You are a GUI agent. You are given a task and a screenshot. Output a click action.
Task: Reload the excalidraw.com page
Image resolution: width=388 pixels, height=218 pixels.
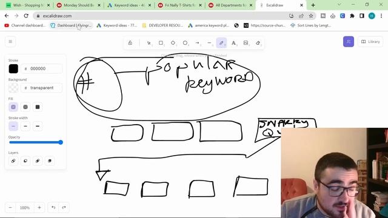(x=26, y=16)
